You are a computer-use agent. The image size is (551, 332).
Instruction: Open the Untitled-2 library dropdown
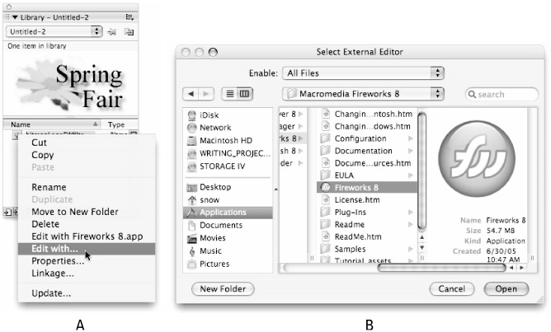pyautogui.click(x=54, y=31)
